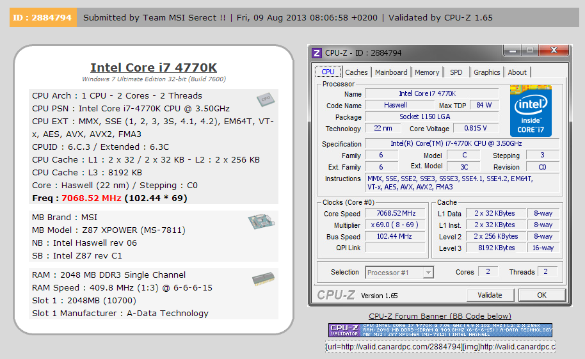Viewport: 585px width, 359px height.
Task: Click the CPU chip icon beside CPU Arch
Action: (266, 100)
